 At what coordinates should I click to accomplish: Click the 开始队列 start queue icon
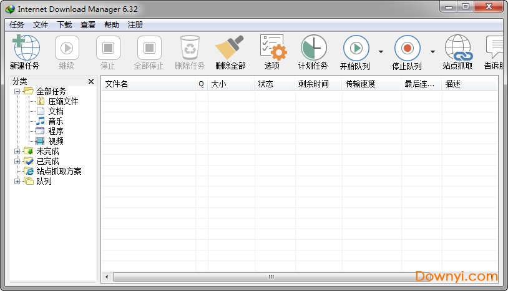coord(356,48)
